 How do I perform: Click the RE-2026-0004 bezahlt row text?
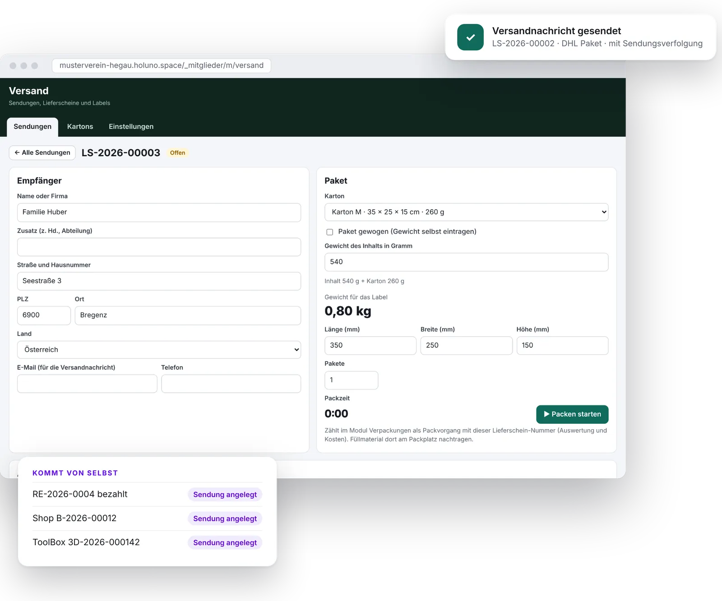80,494
